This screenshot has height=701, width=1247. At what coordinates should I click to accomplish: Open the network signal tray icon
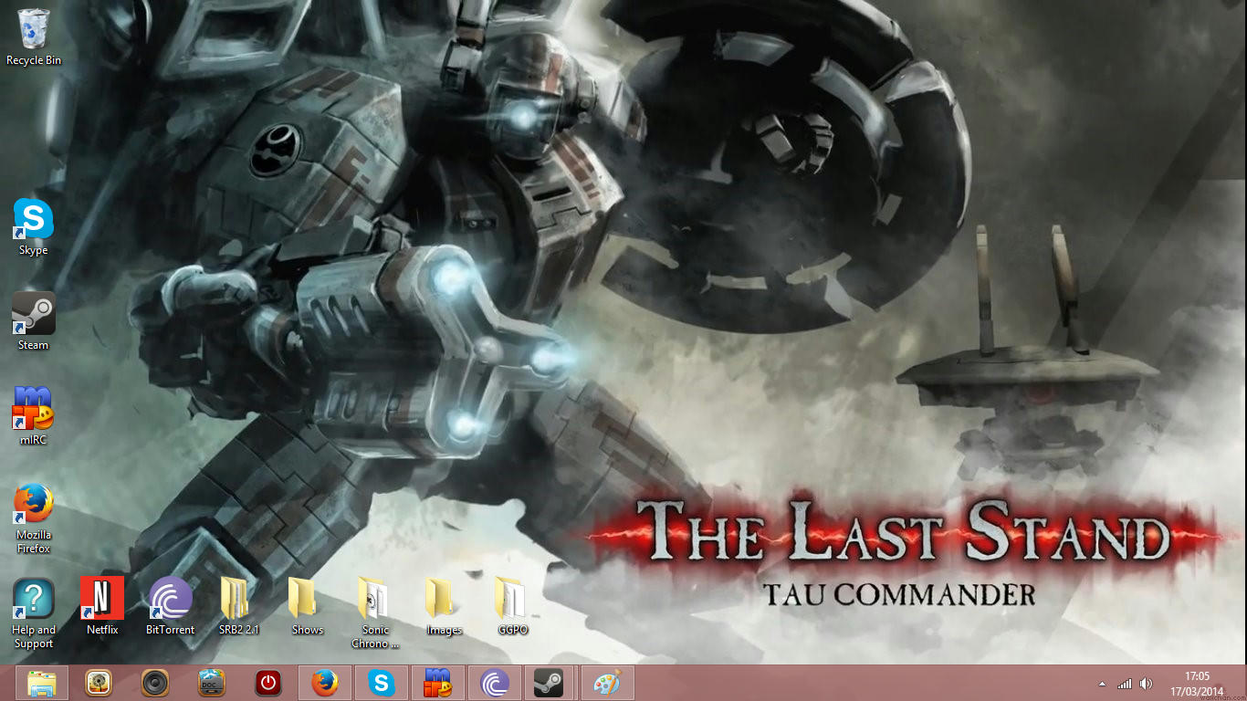(1125, 684)
